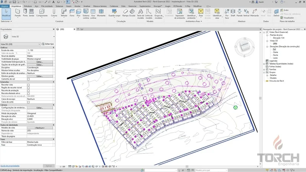Select the Coluna column tool
Image resolution: width=306 pixels, height=172 pixels.
coord(54,13)
